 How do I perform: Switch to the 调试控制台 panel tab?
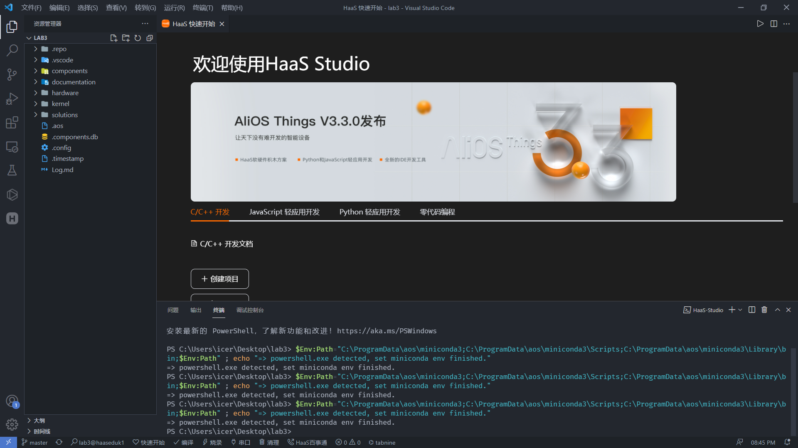(x=250, y=310)
